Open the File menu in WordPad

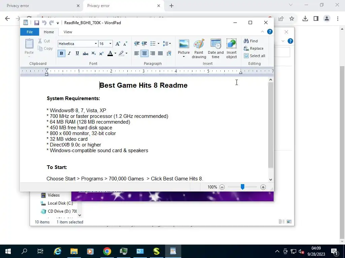click(x=30, y=32)
